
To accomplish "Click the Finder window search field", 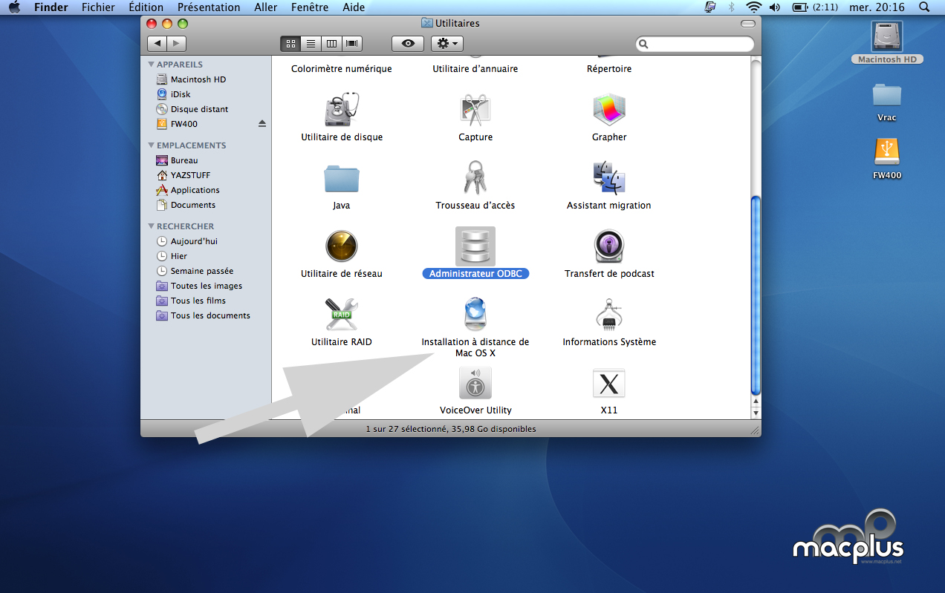I will (695, 44).
